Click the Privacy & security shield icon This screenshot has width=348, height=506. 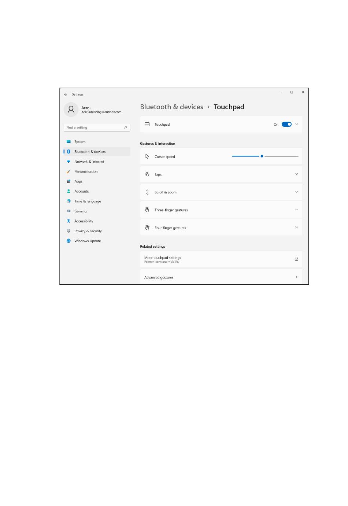69,231
